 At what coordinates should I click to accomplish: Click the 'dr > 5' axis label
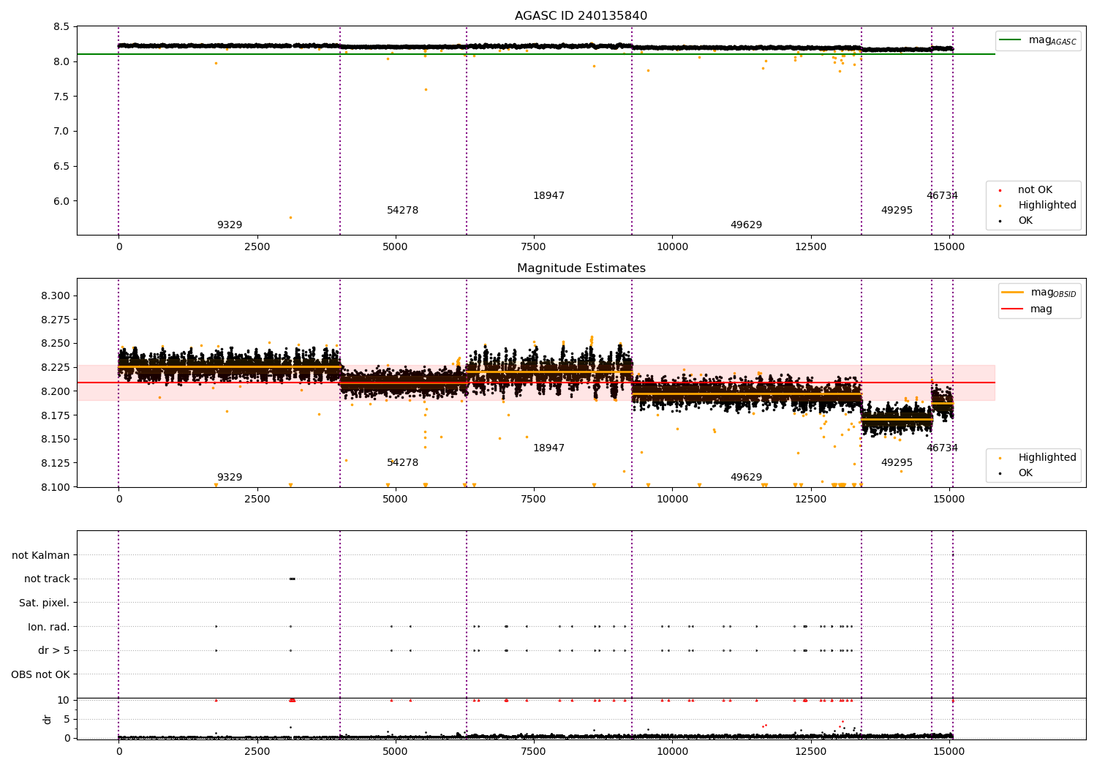tap(54, 651)
